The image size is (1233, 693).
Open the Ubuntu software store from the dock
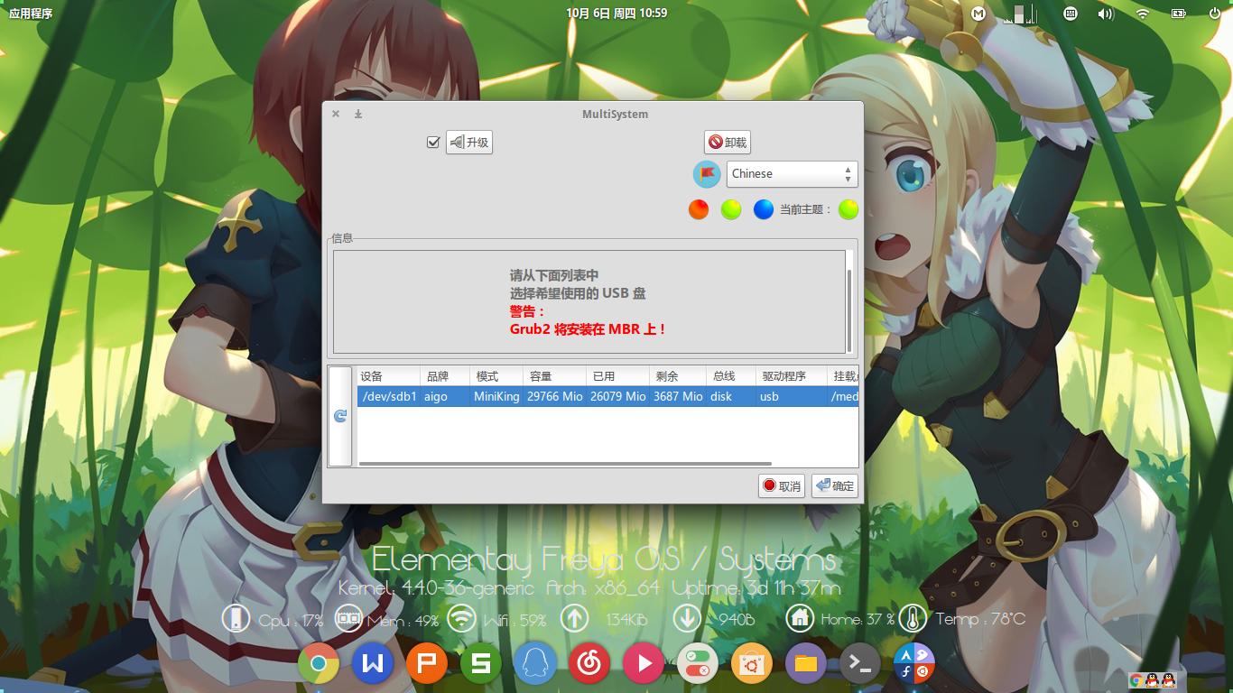[x=751, y=662]
